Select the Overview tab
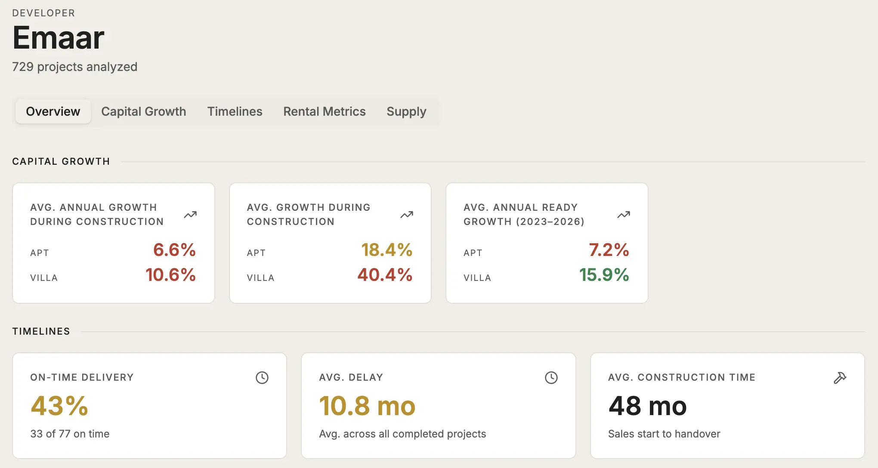Viewport: 878px width, 468px height. (53, 111)
